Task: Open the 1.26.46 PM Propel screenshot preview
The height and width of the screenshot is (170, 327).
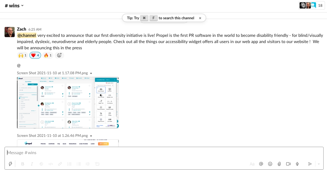Action: (x=68, y=143)
